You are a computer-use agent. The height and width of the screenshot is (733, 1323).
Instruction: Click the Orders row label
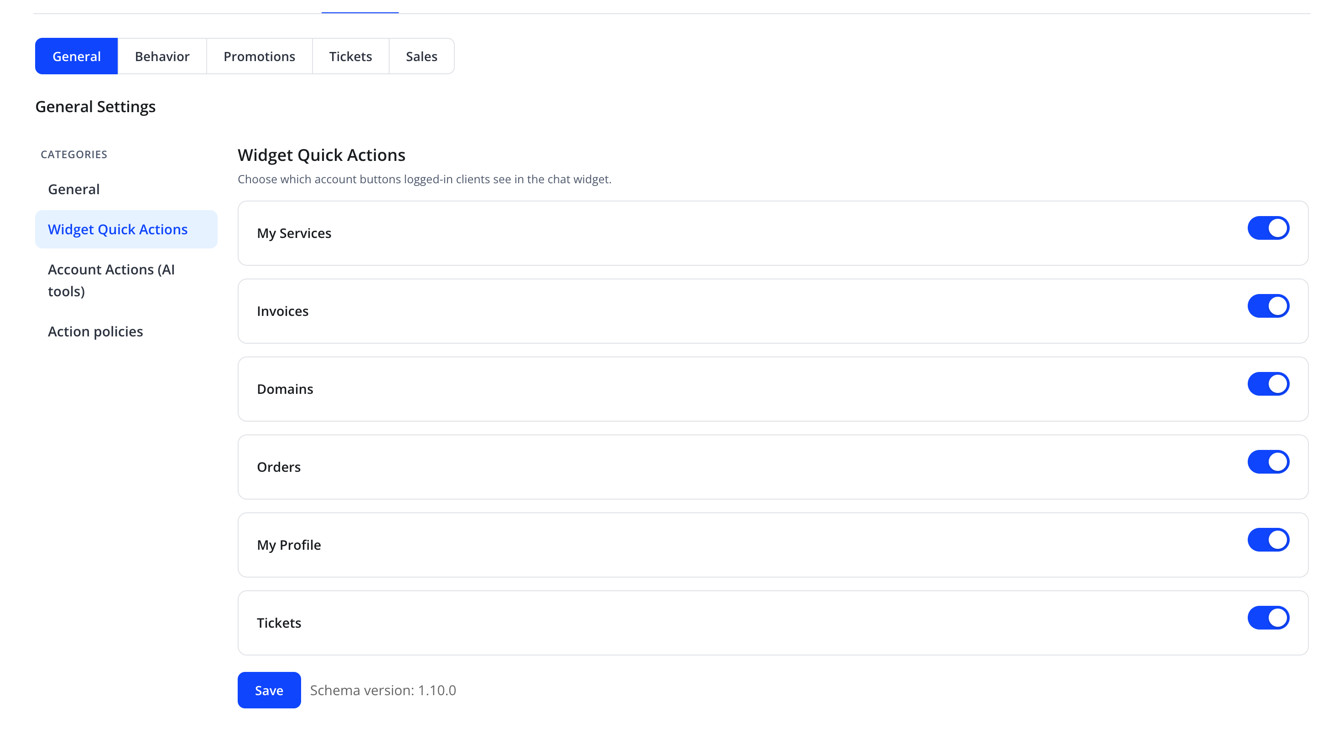tap(279, 467)
